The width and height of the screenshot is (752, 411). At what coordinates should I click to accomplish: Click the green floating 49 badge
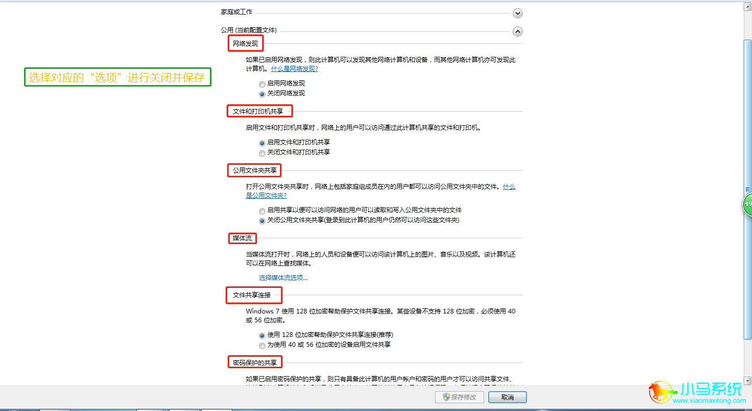pos(748,204)
